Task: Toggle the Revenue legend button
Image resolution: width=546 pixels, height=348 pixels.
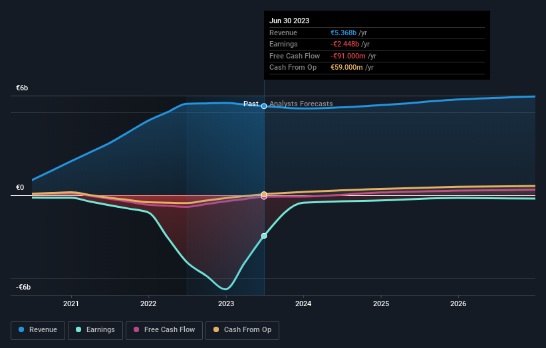Action: coord(38,330)
